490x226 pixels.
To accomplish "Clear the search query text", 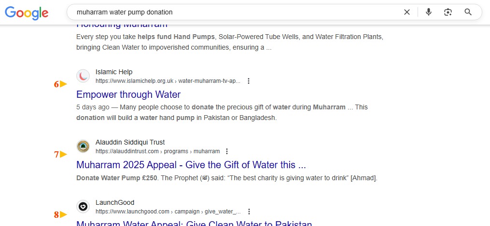I will point(407,12).
